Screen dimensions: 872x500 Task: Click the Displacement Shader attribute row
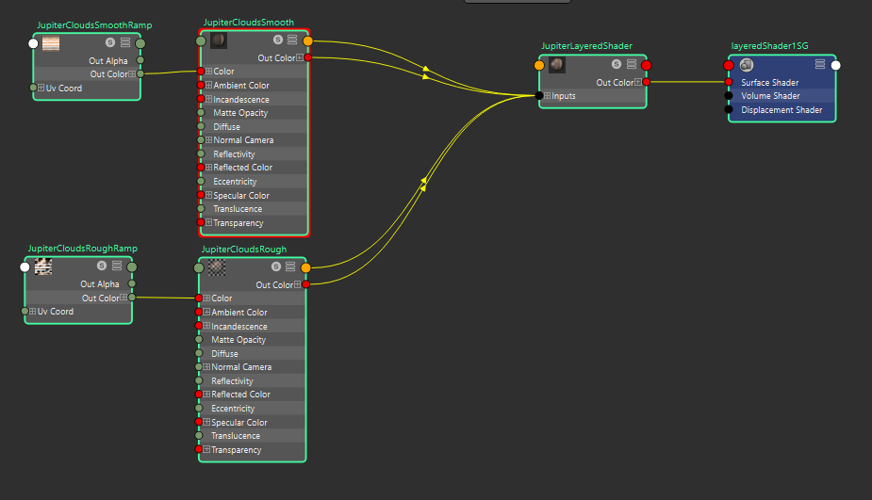point(782,110)
